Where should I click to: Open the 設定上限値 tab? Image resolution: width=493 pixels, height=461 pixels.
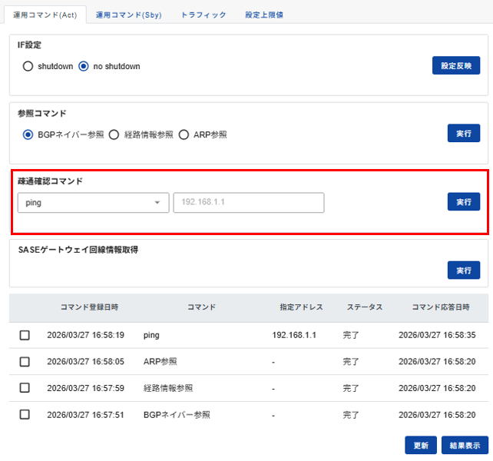[x=264, y=15]
